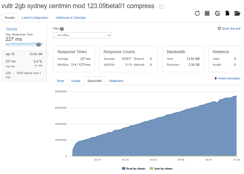Click the play icon beside Watch simulation
244x174 pixels.
[x=216, y=78]
